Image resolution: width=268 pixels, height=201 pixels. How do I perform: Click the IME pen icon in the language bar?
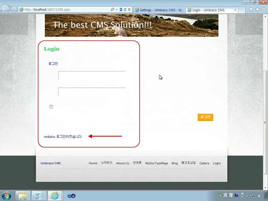click(x=220, y=195)
